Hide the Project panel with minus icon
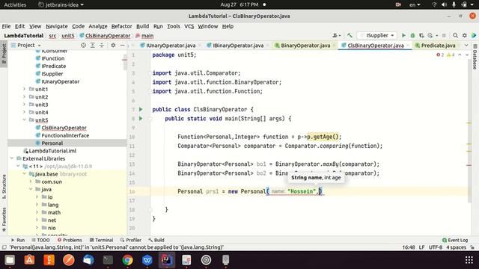The height and width of the screenshot is (269, 479). (x=122, y=45)
